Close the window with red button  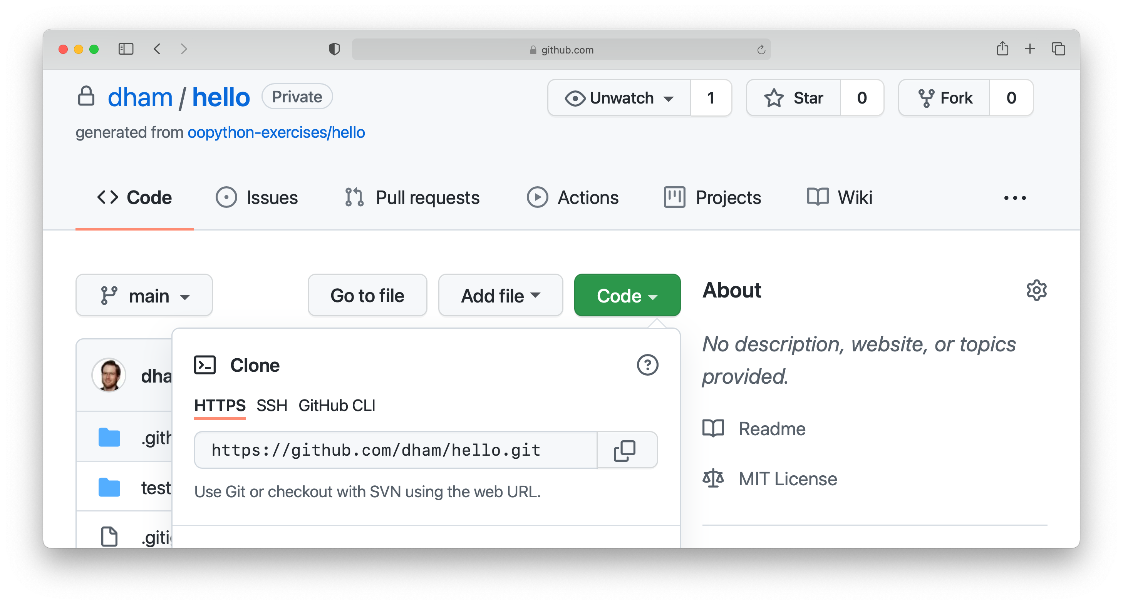pos(63,49)
